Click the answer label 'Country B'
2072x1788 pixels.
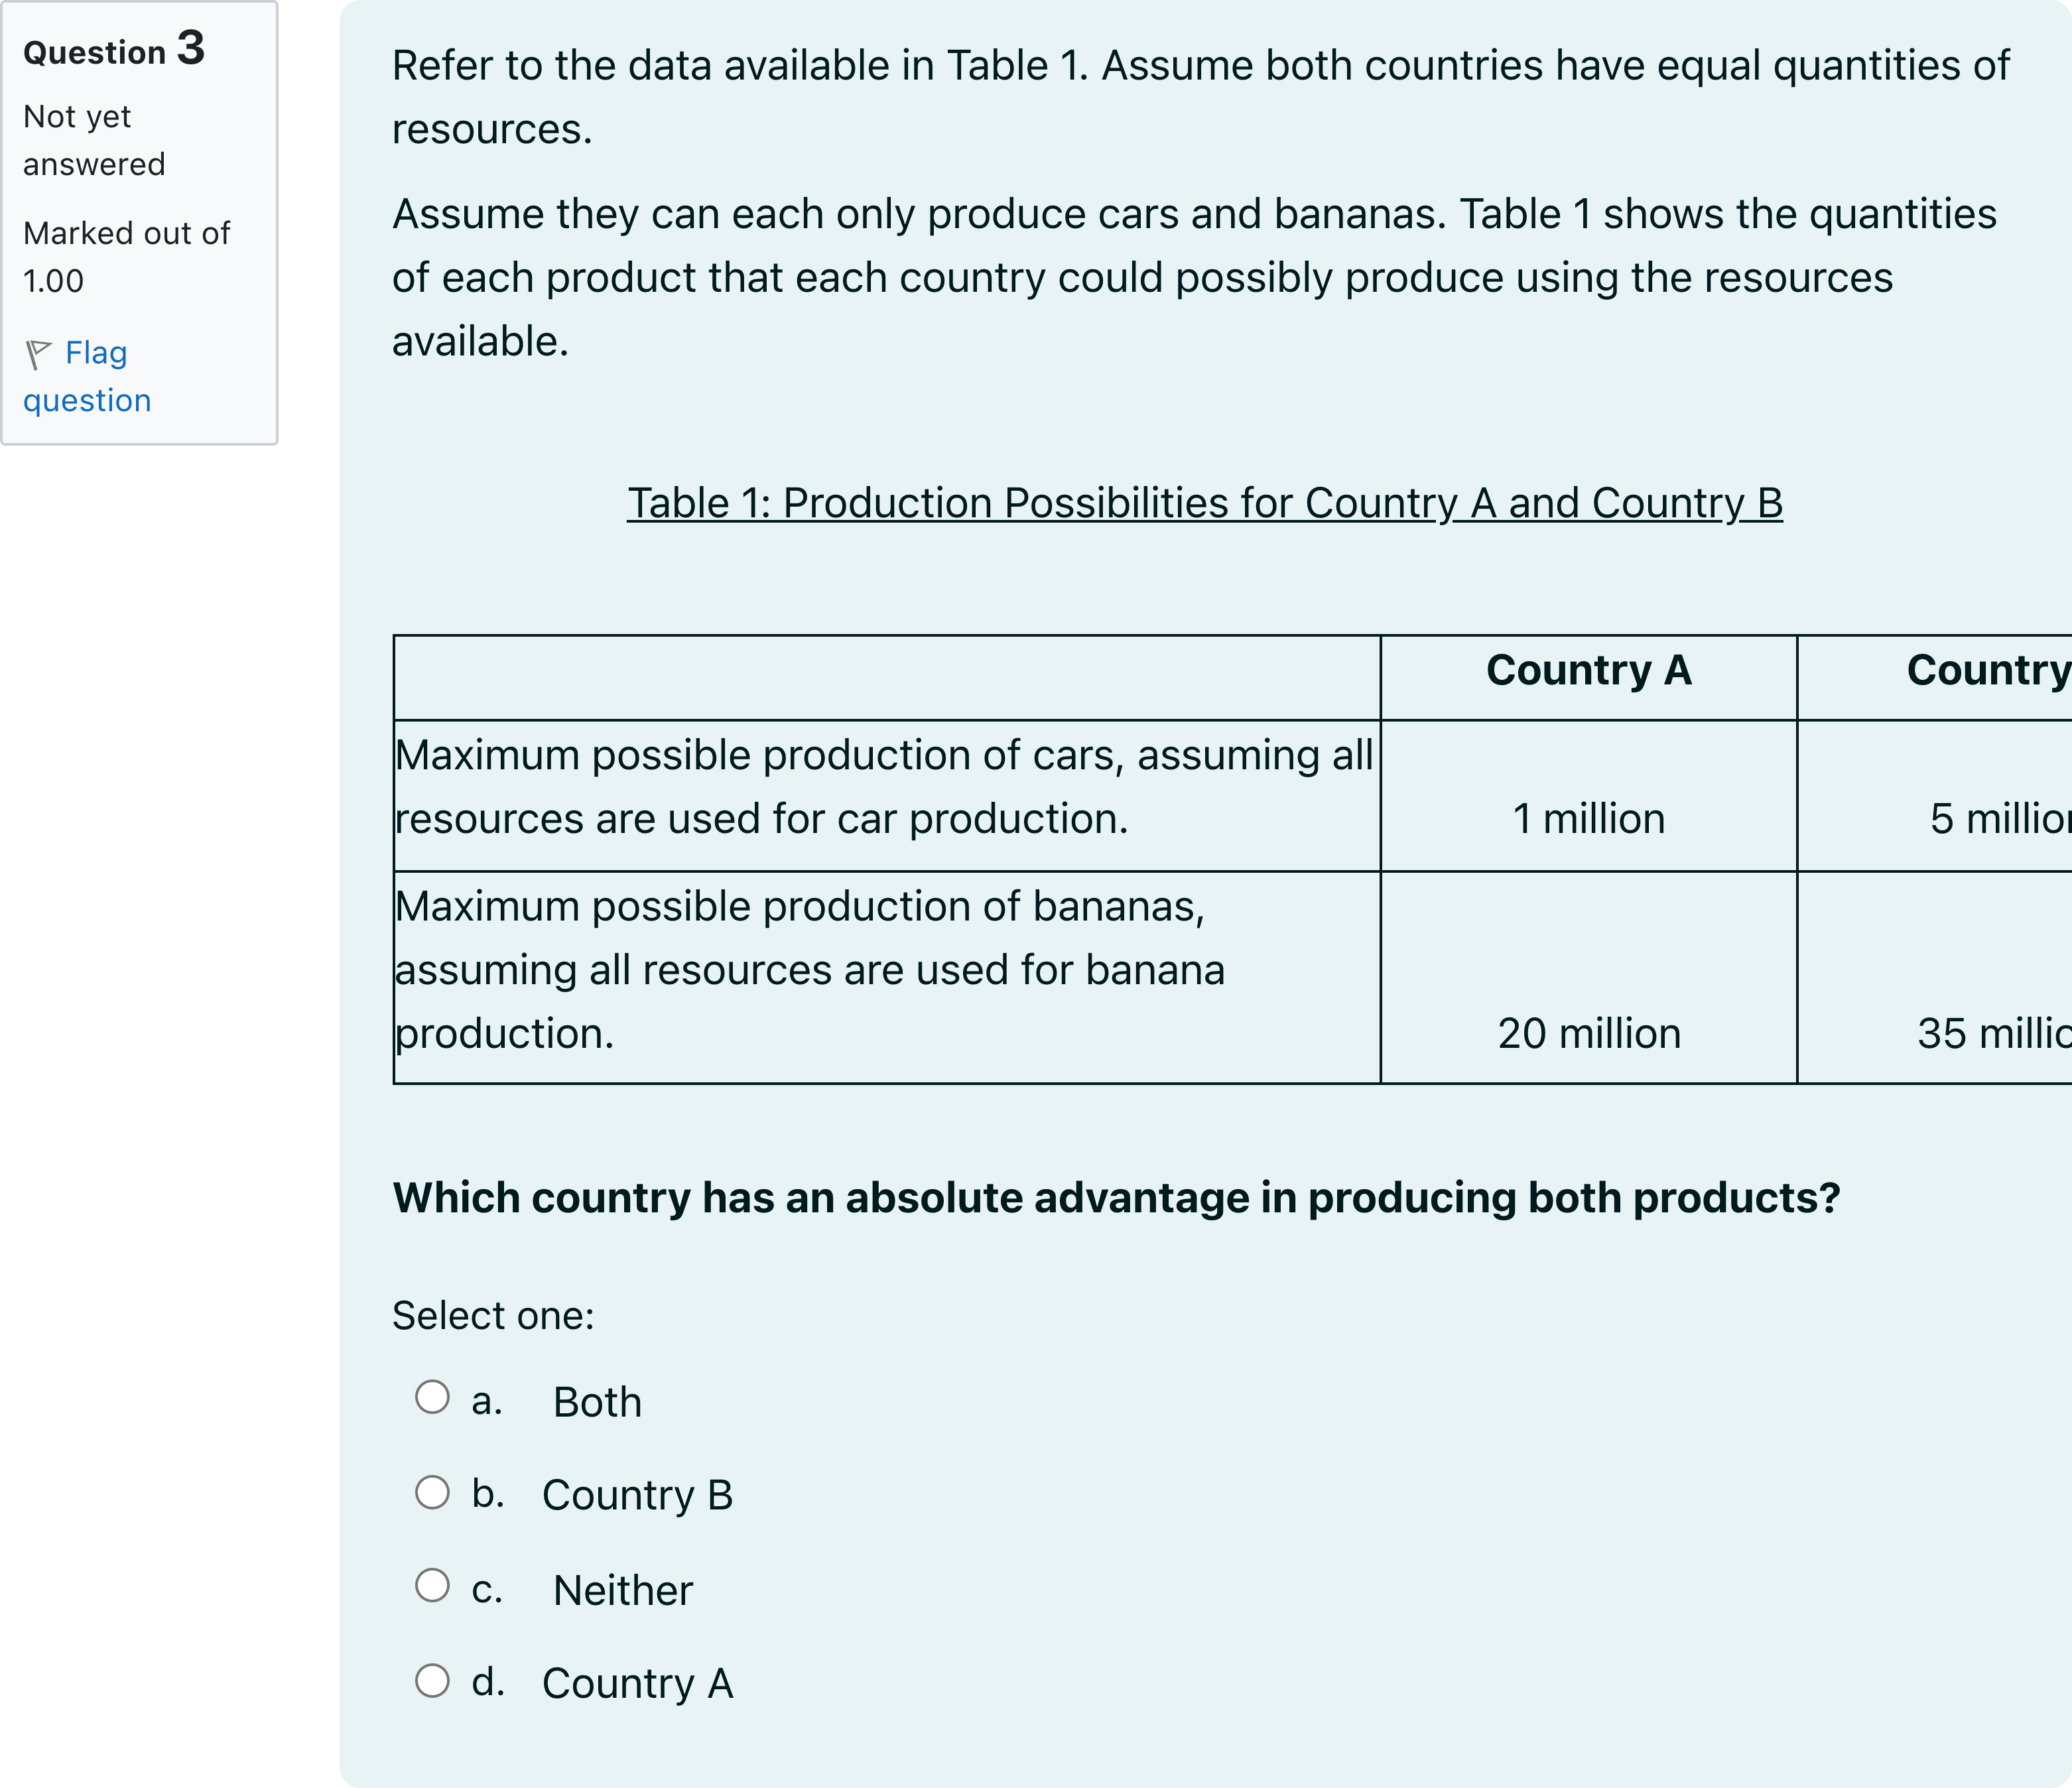(637, 1495)
